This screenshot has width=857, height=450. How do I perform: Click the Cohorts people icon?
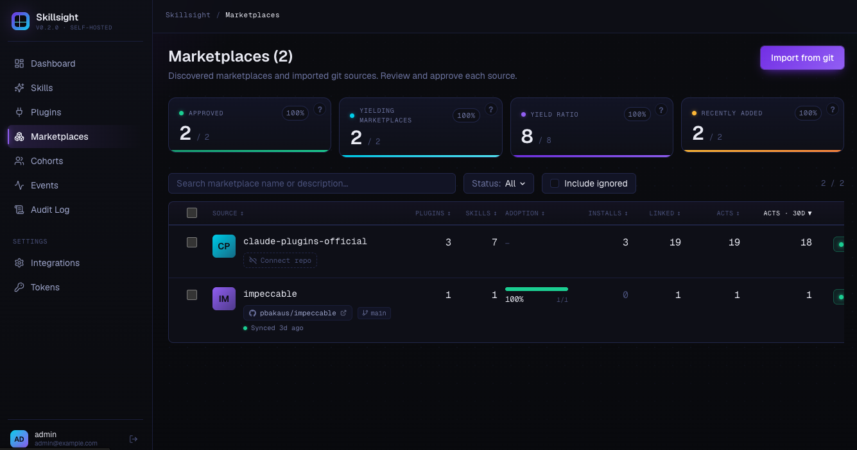[19, 161]
